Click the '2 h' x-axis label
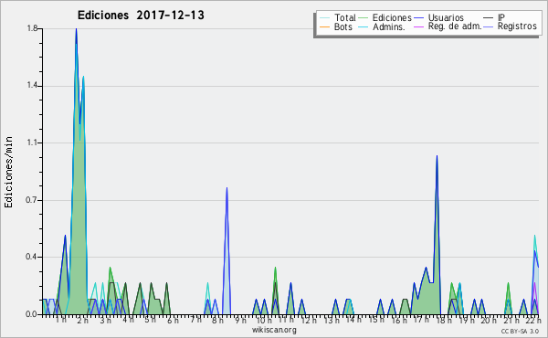 tap(83, 320)
